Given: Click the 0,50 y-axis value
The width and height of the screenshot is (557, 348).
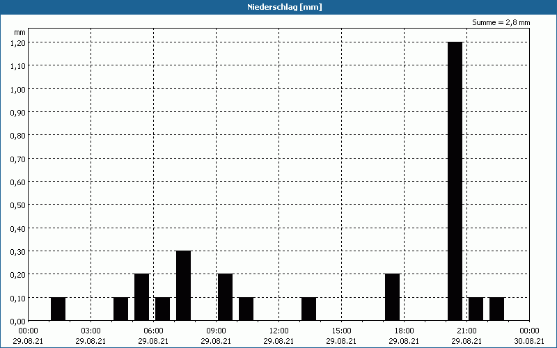Looking at the screenshot, I should point(18,205).
